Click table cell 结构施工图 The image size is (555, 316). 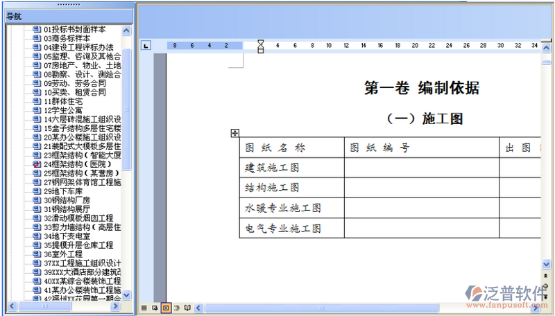[292, 188]
